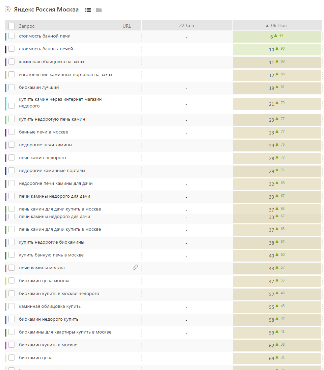The width and height of the screenshot is (324, 370).
Task: Click the Yandex logo icon
Action: coord(7,9)
